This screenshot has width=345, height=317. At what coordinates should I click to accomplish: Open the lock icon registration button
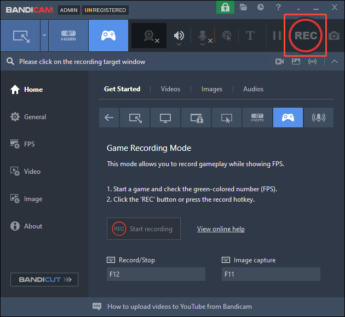point(225,7)
